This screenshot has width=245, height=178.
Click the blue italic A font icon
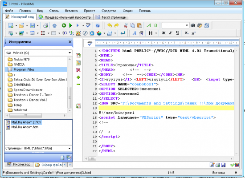pos(135,33)
